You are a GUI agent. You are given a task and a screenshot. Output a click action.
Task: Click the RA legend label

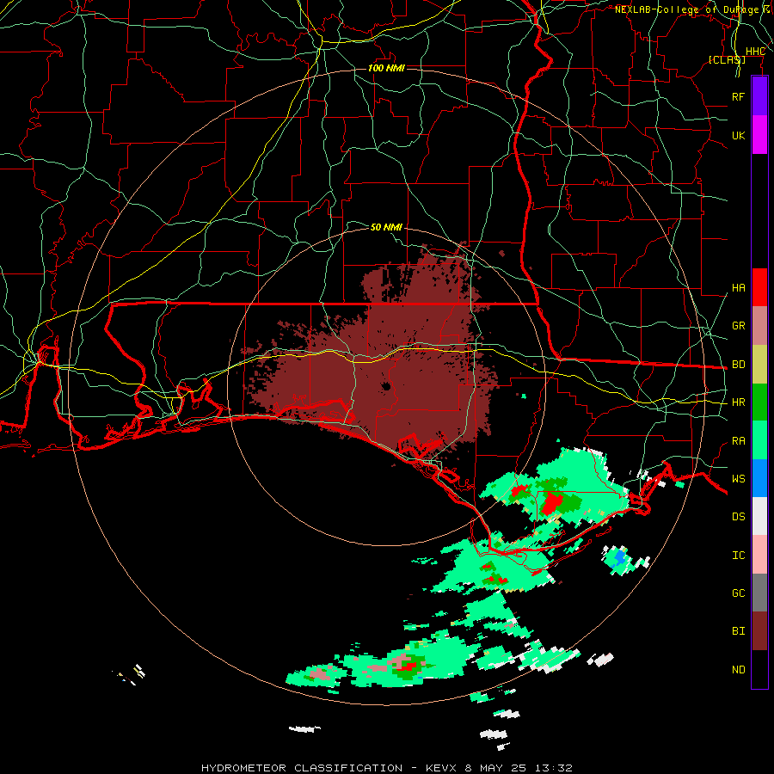tap(738, 441)
